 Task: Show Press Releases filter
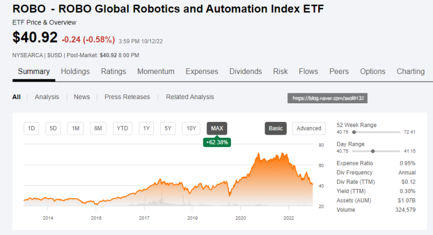127,97
